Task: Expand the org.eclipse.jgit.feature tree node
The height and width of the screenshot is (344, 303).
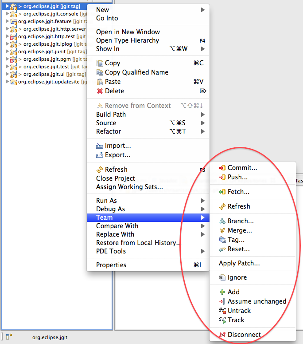Action: pos(7,21)
